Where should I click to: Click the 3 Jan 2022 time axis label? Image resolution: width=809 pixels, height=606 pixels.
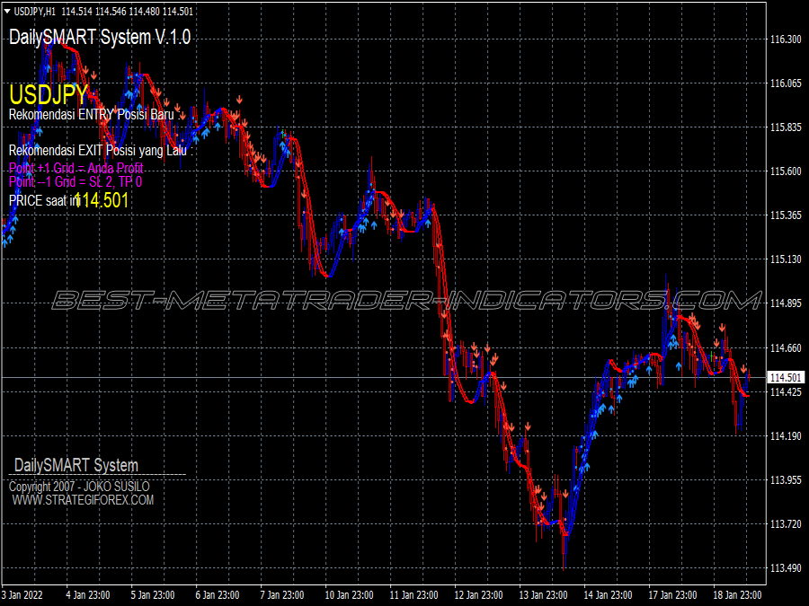22,595
